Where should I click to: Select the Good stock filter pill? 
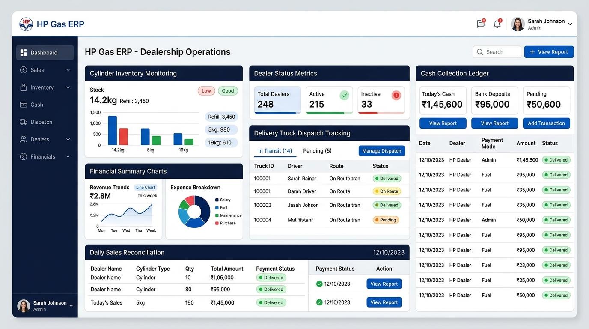pyautogui.click(x=228, y=91)
